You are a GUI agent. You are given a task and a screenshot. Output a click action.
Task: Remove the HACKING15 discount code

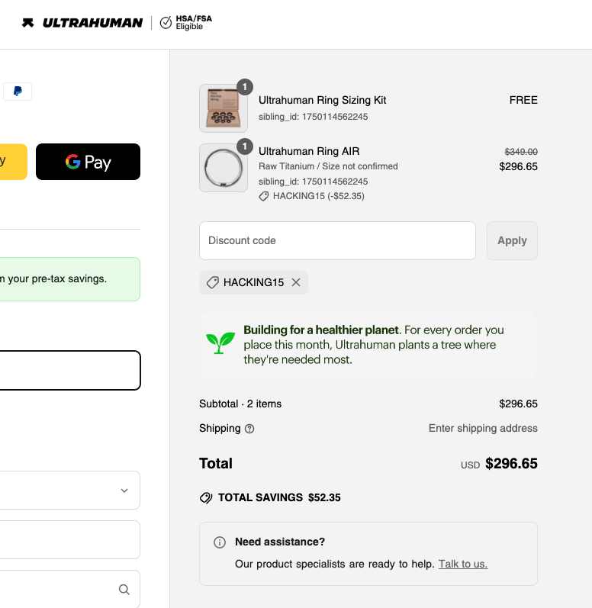click(296, 282)
